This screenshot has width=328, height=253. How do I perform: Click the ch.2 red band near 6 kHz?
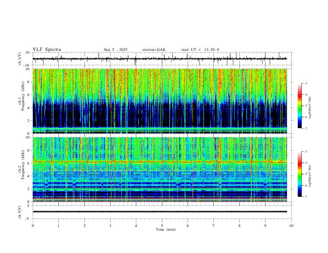pyautogui.click(x=160, y=162)
